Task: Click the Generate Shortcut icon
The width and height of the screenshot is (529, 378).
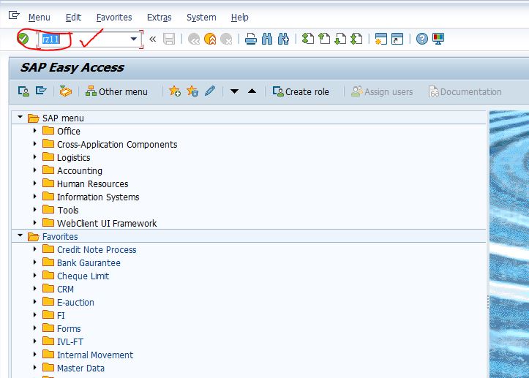Action: 397,39
